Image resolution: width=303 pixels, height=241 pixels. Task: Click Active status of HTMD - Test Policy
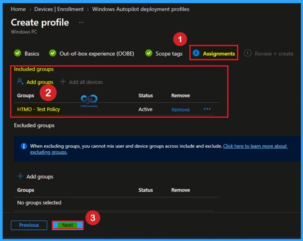tap(145, 109)
